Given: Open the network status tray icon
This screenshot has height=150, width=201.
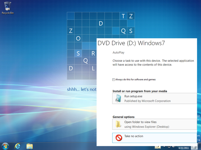Looking at the screenshot, I should (x=169, y=147).
